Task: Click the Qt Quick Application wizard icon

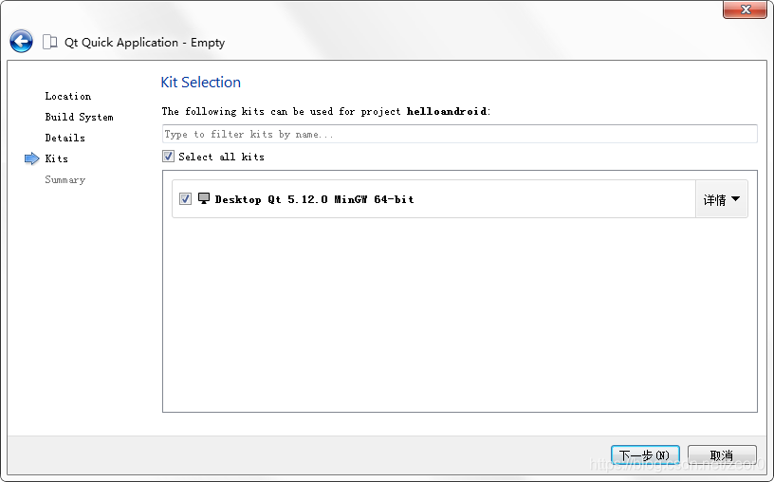Action: point(50,42)
